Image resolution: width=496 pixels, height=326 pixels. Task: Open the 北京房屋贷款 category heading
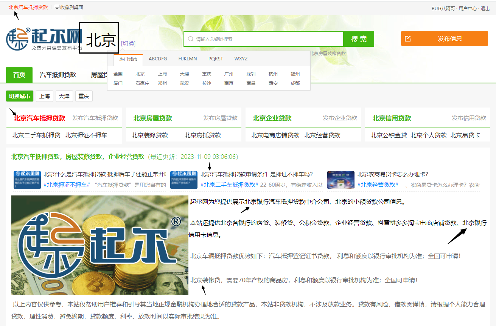coord(152,118)
